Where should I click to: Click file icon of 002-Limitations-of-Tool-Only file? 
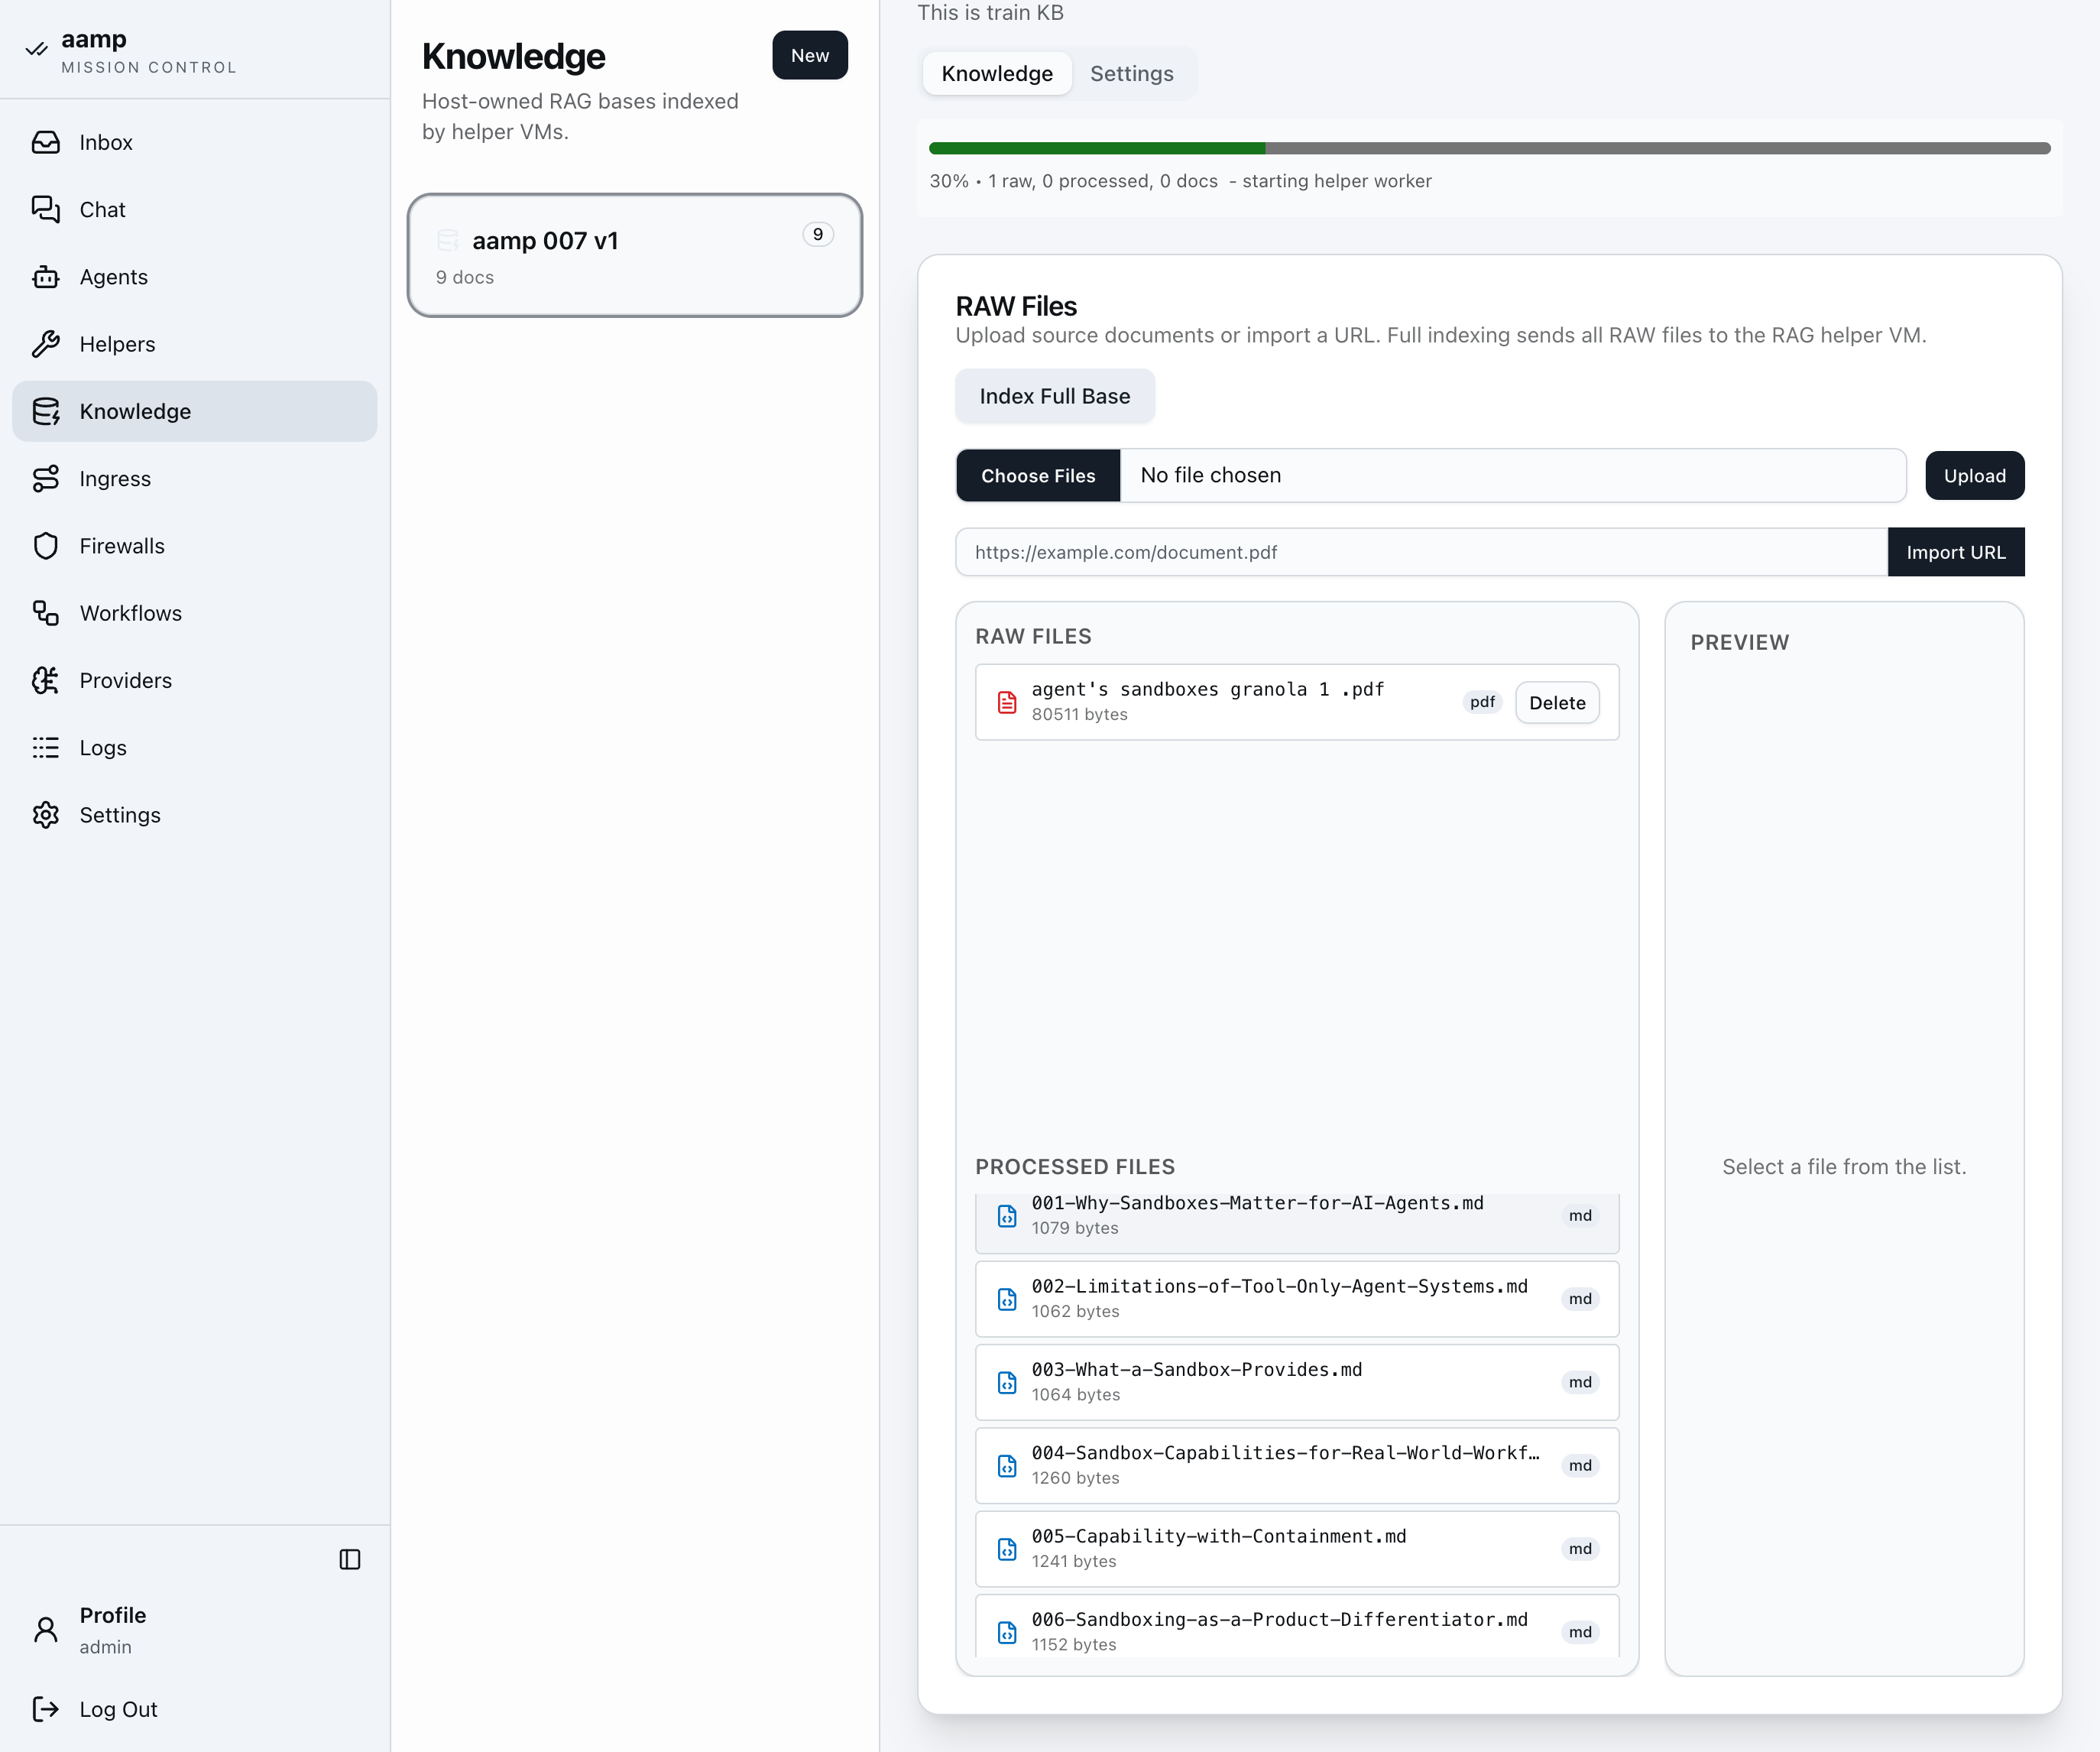click(1007, 1299)
